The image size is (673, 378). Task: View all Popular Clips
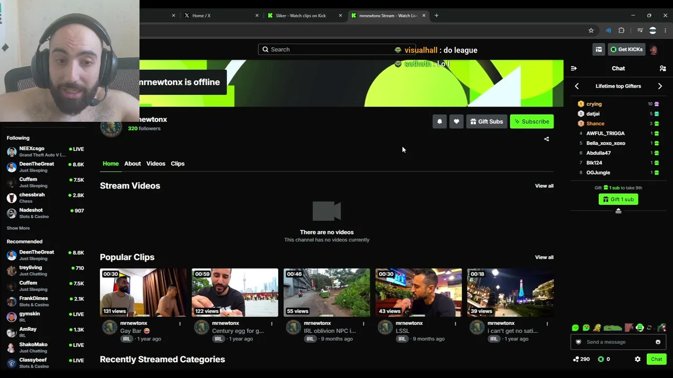[544, 257]
